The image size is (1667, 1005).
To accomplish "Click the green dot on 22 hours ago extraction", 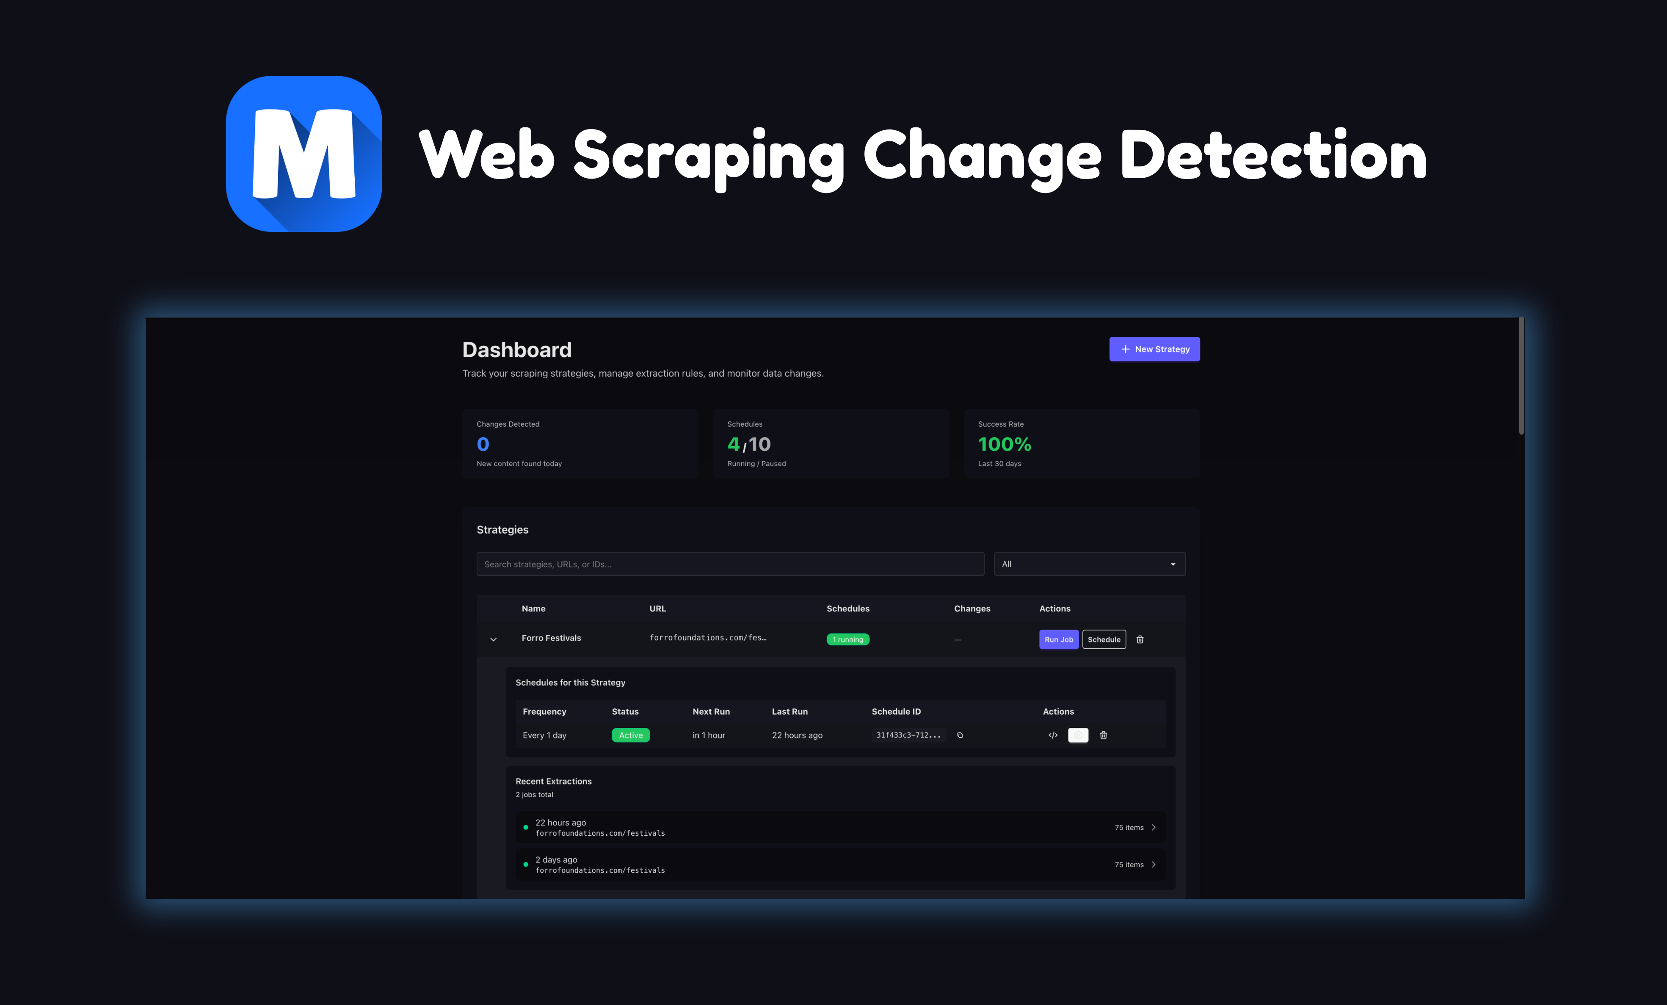I will tap(526, 827).
